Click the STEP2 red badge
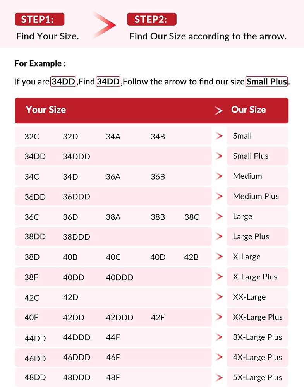 pyautogui.click(x=151, y=19)
